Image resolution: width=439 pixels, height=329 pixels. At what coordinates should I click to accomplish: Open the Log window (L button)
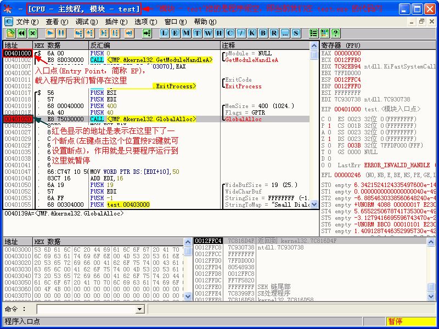pos(164,33)
